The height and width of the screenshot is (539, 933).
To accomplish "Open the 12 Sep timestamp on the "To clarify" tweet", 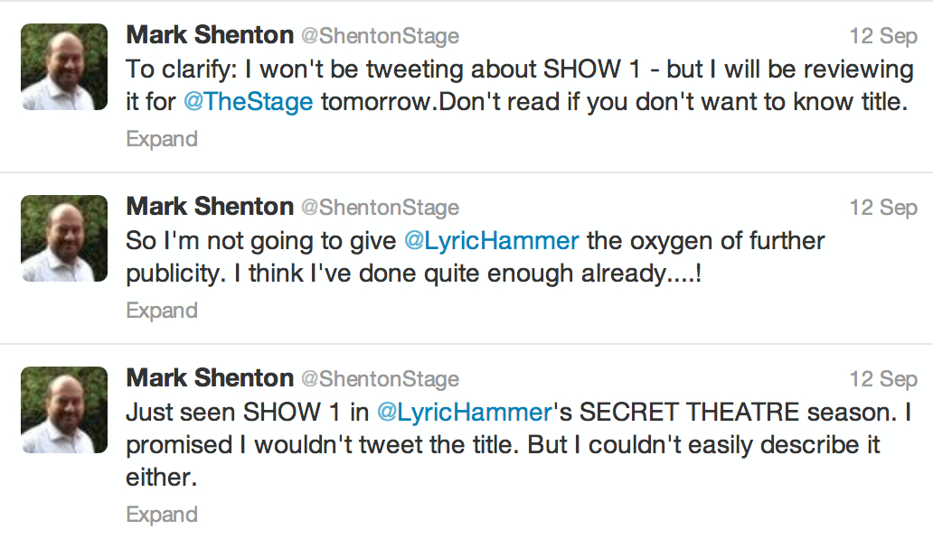I will pyautogui.click(x=883, y=36).
